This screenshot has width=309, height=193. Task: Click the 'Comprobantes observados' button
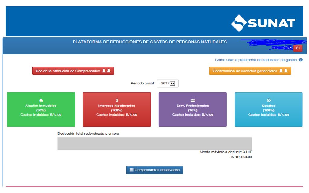[x=155, y=170]
